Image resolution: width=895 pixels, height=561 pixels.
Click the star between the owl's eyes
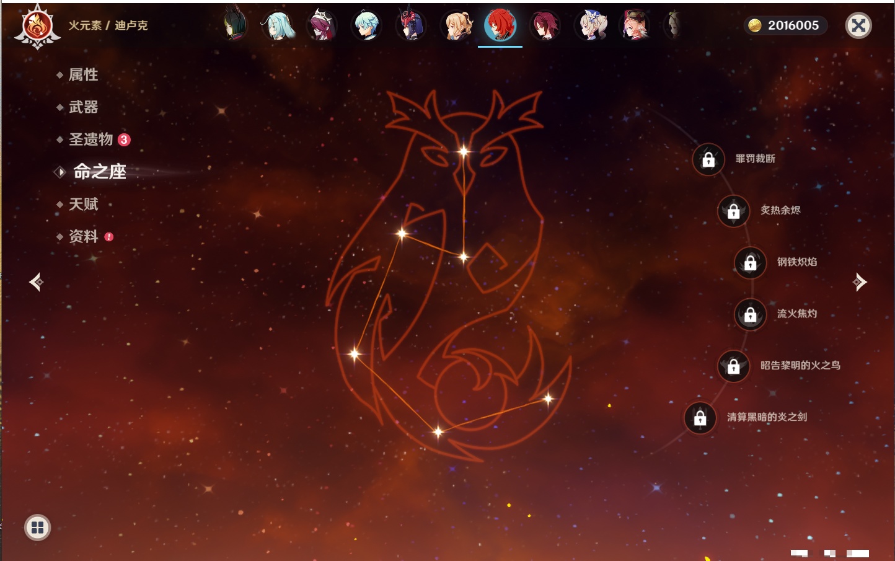[x=464, y=151]
